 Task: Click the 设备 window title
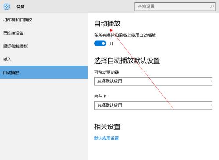(x=21, y=7)
